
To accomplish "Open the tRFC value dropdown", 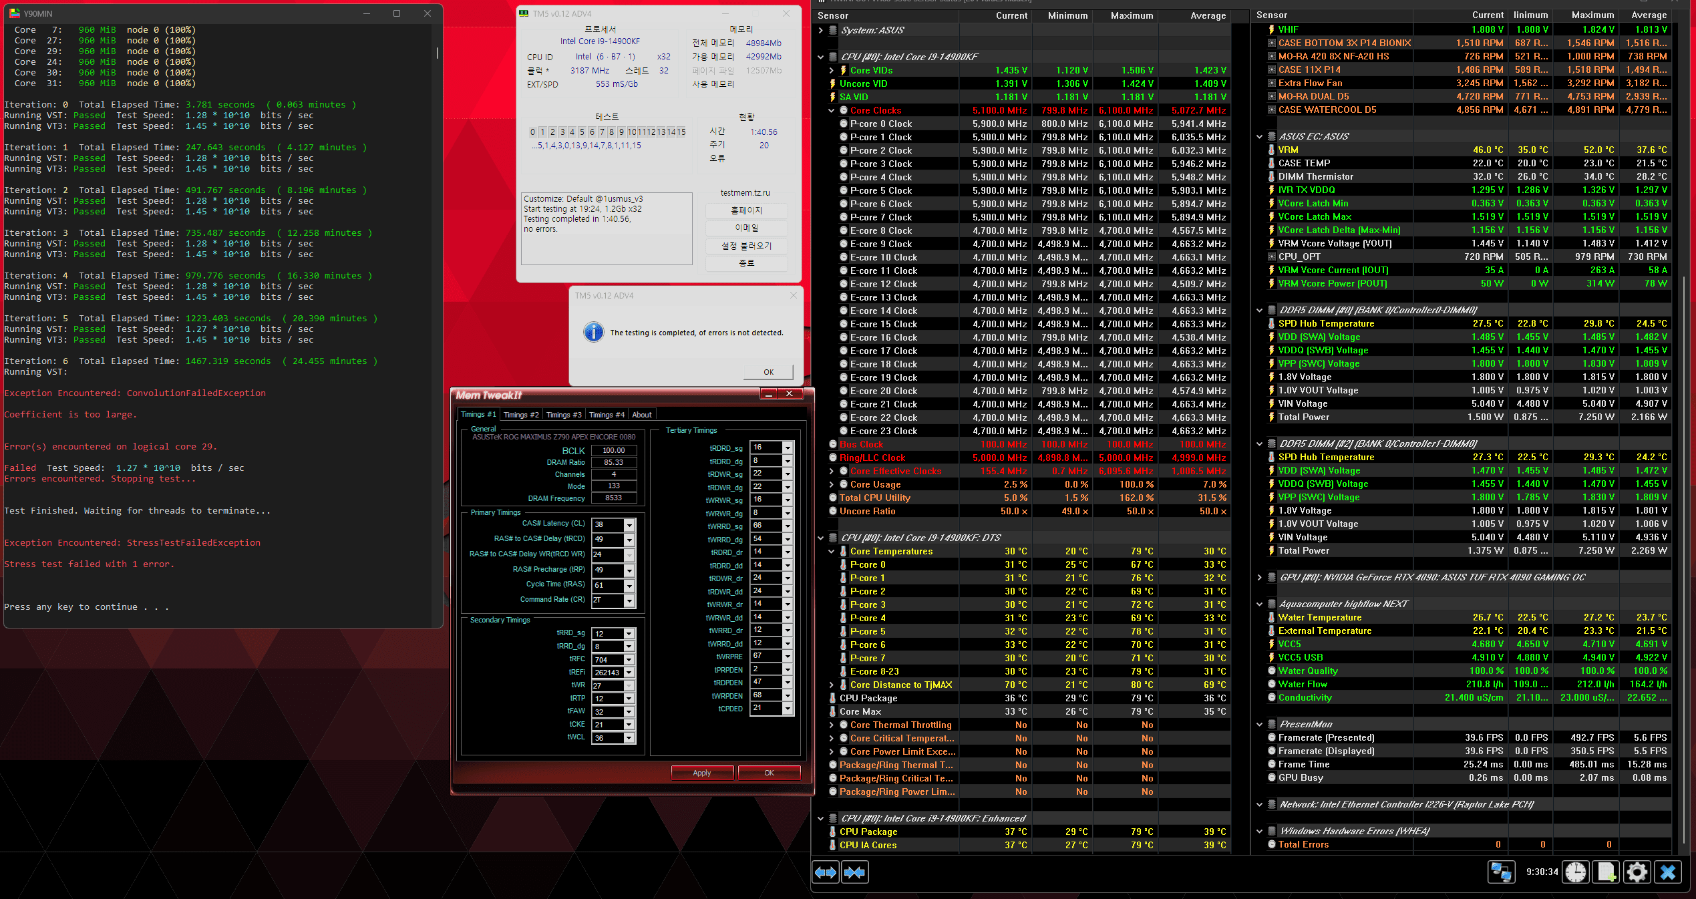I will [629, 659].
